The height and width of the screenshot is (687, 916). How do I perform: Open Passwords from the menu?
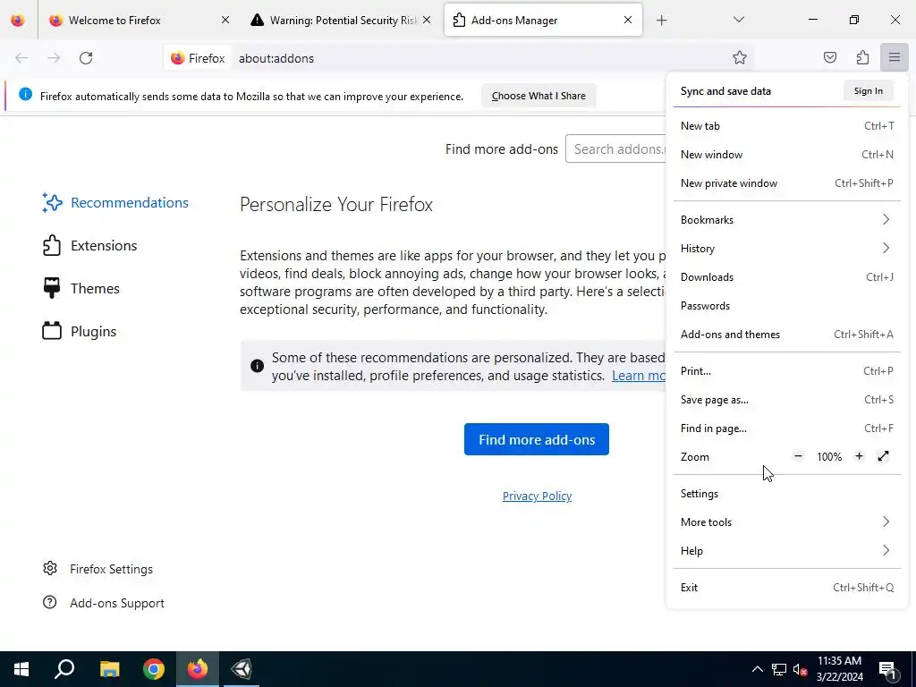point(787,306)
